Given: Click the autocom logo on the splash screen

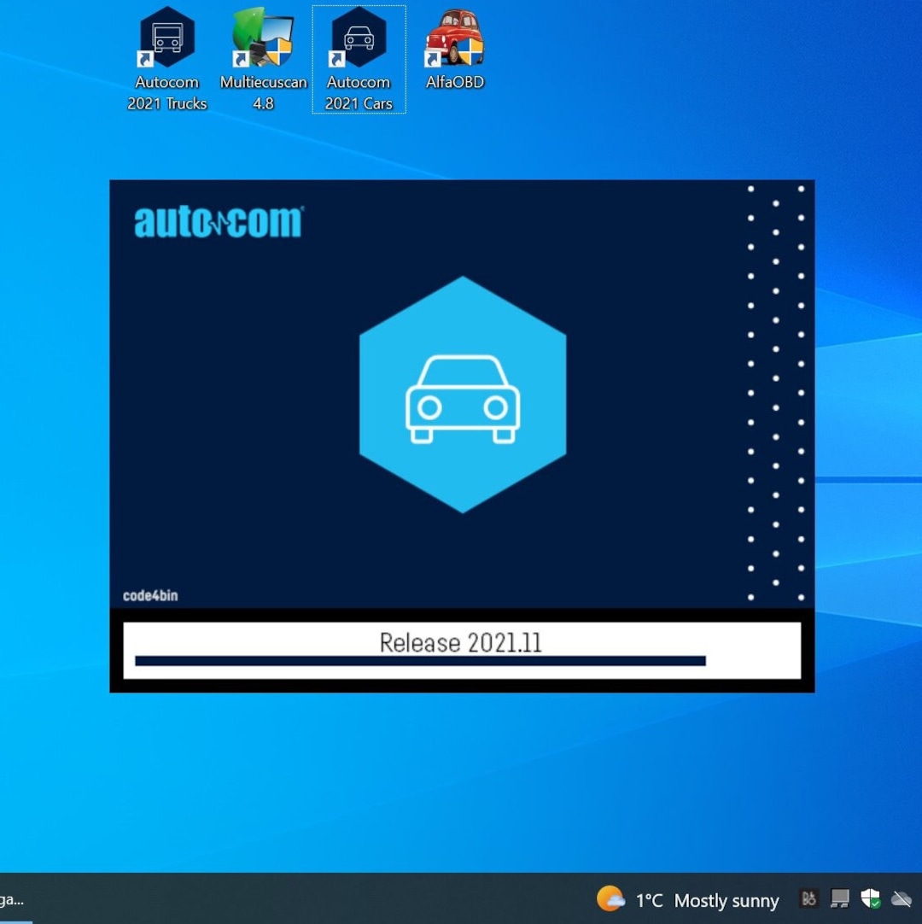Looking at the screenshot, I should click(x=217, y=220).
